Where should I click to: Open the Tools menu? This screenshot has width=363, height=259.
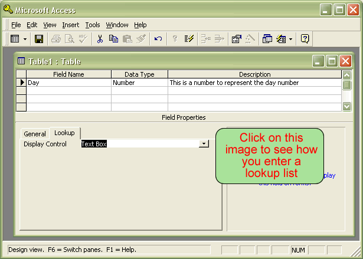coord(93,25)
